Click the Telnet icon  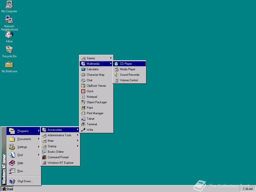coord(83,119)
